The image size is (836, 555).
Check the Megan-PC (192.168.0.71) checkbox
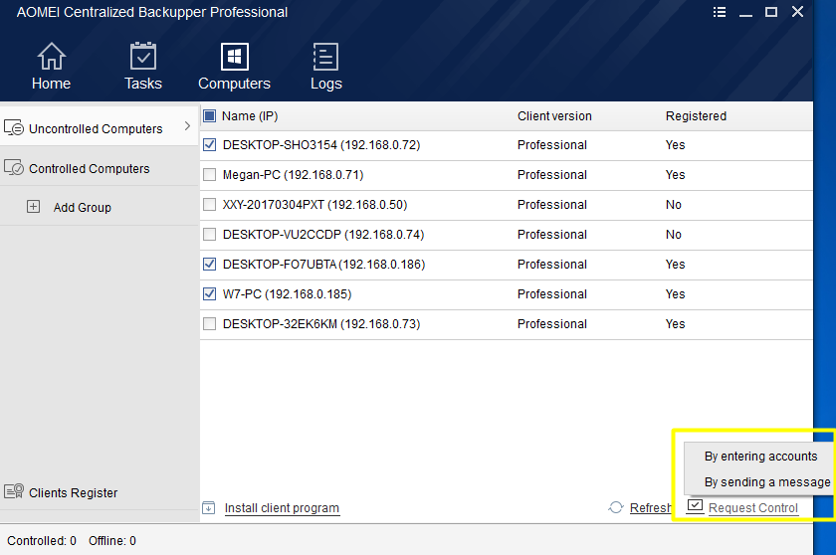coord(210,174)
